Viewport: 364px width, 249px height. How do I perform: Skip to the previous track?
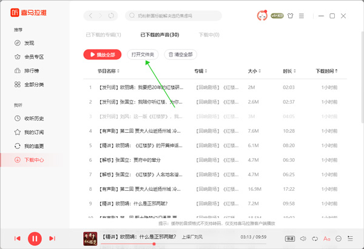click(18, 239)
